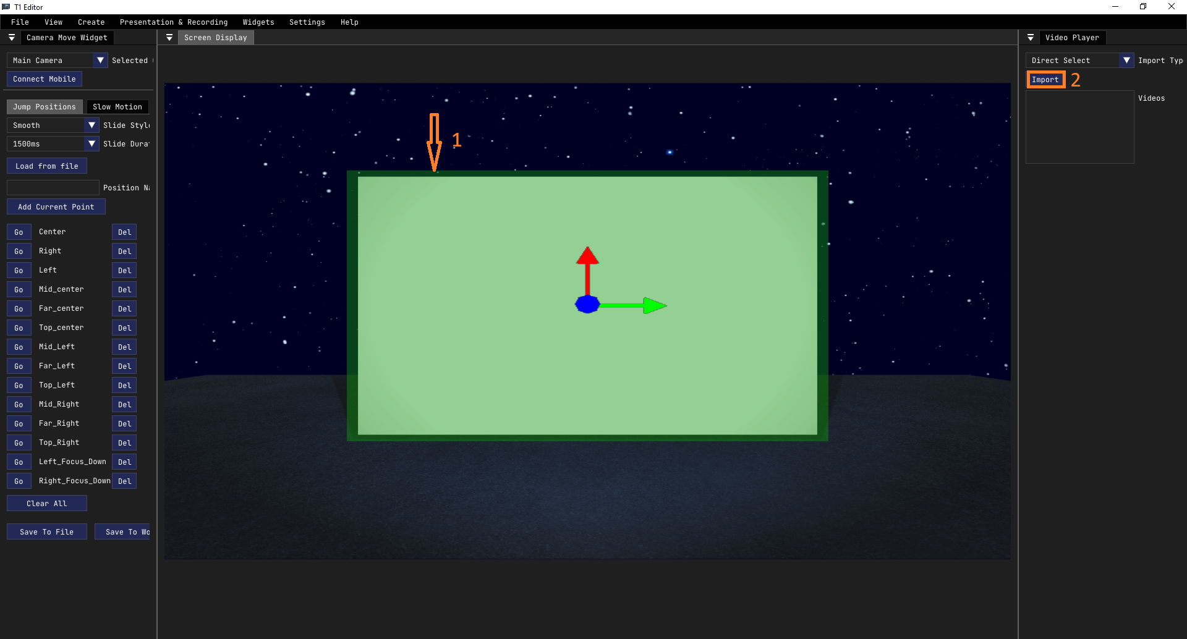
Task: Go to the Top_center position
Action: point(19,328)
